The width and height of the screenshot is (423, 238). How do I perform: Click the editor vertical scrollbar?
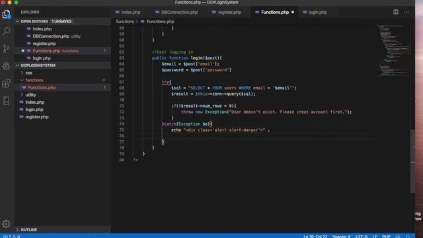(x=412, y=161)
